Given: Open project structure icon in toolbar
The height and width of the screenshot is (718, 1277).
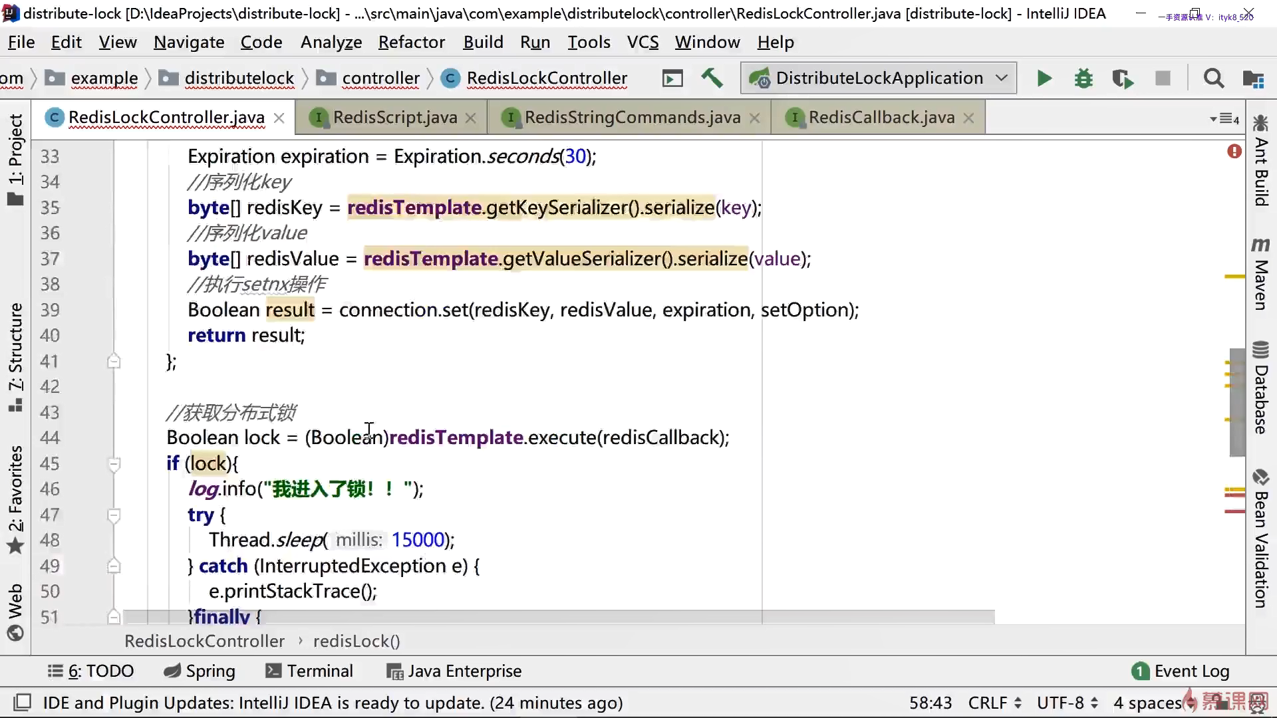Looking at the screenshot, I should point(1253,78).
